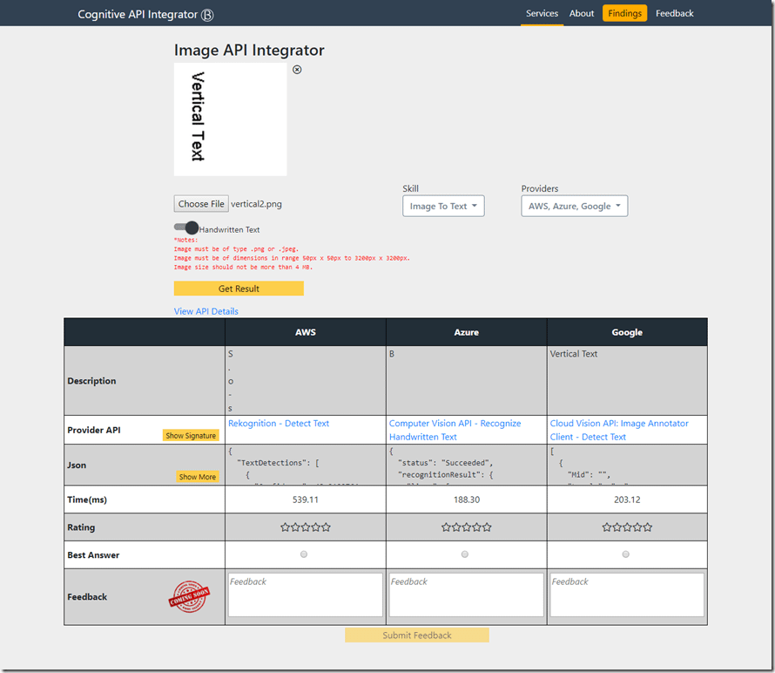
Task: Open the About page in navigation
Action: coord(582,13)
